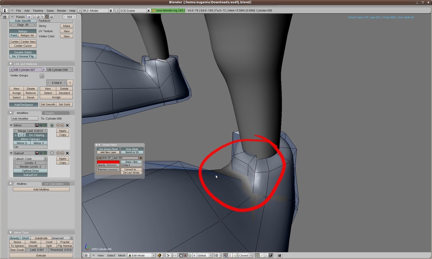The width and height of the screenshot is (432, 259).
Task: Click the Add Modifier button
Action: pyautogui.click(x=25, y=119)
